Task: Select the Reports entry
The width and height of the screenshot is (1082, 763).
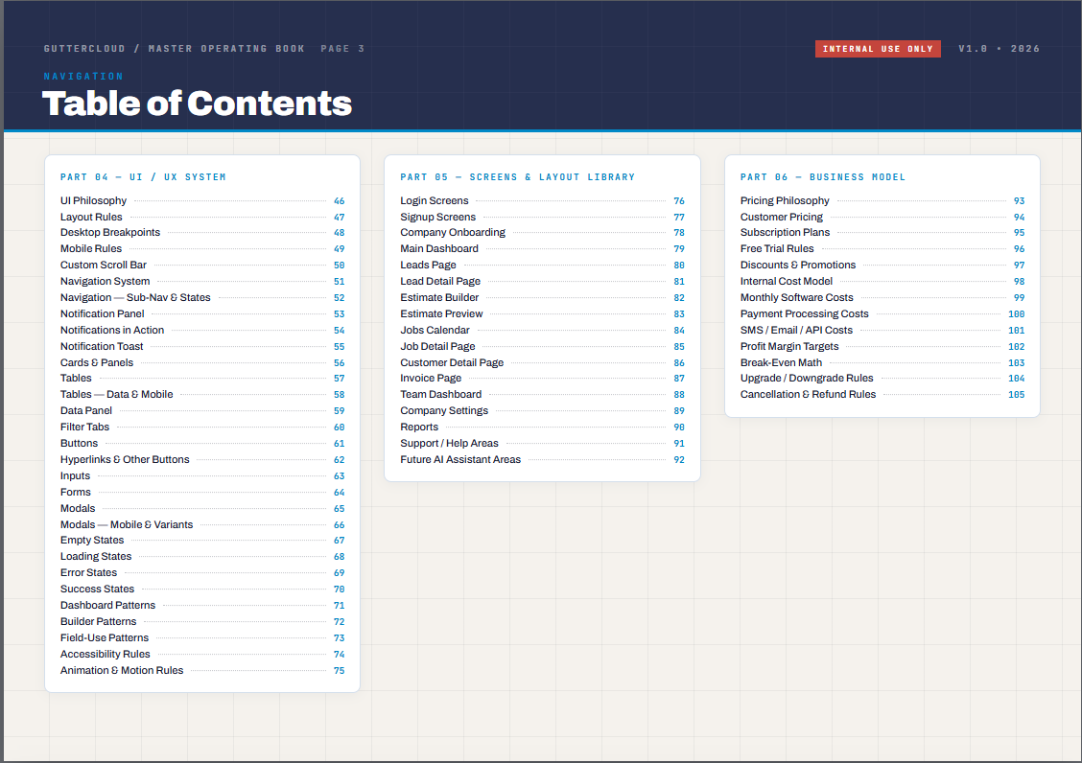Action: (x=542, y=428)
